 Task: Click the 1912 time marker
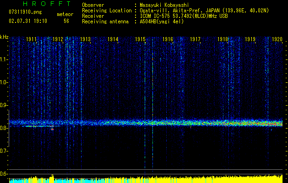pos(58,39)
